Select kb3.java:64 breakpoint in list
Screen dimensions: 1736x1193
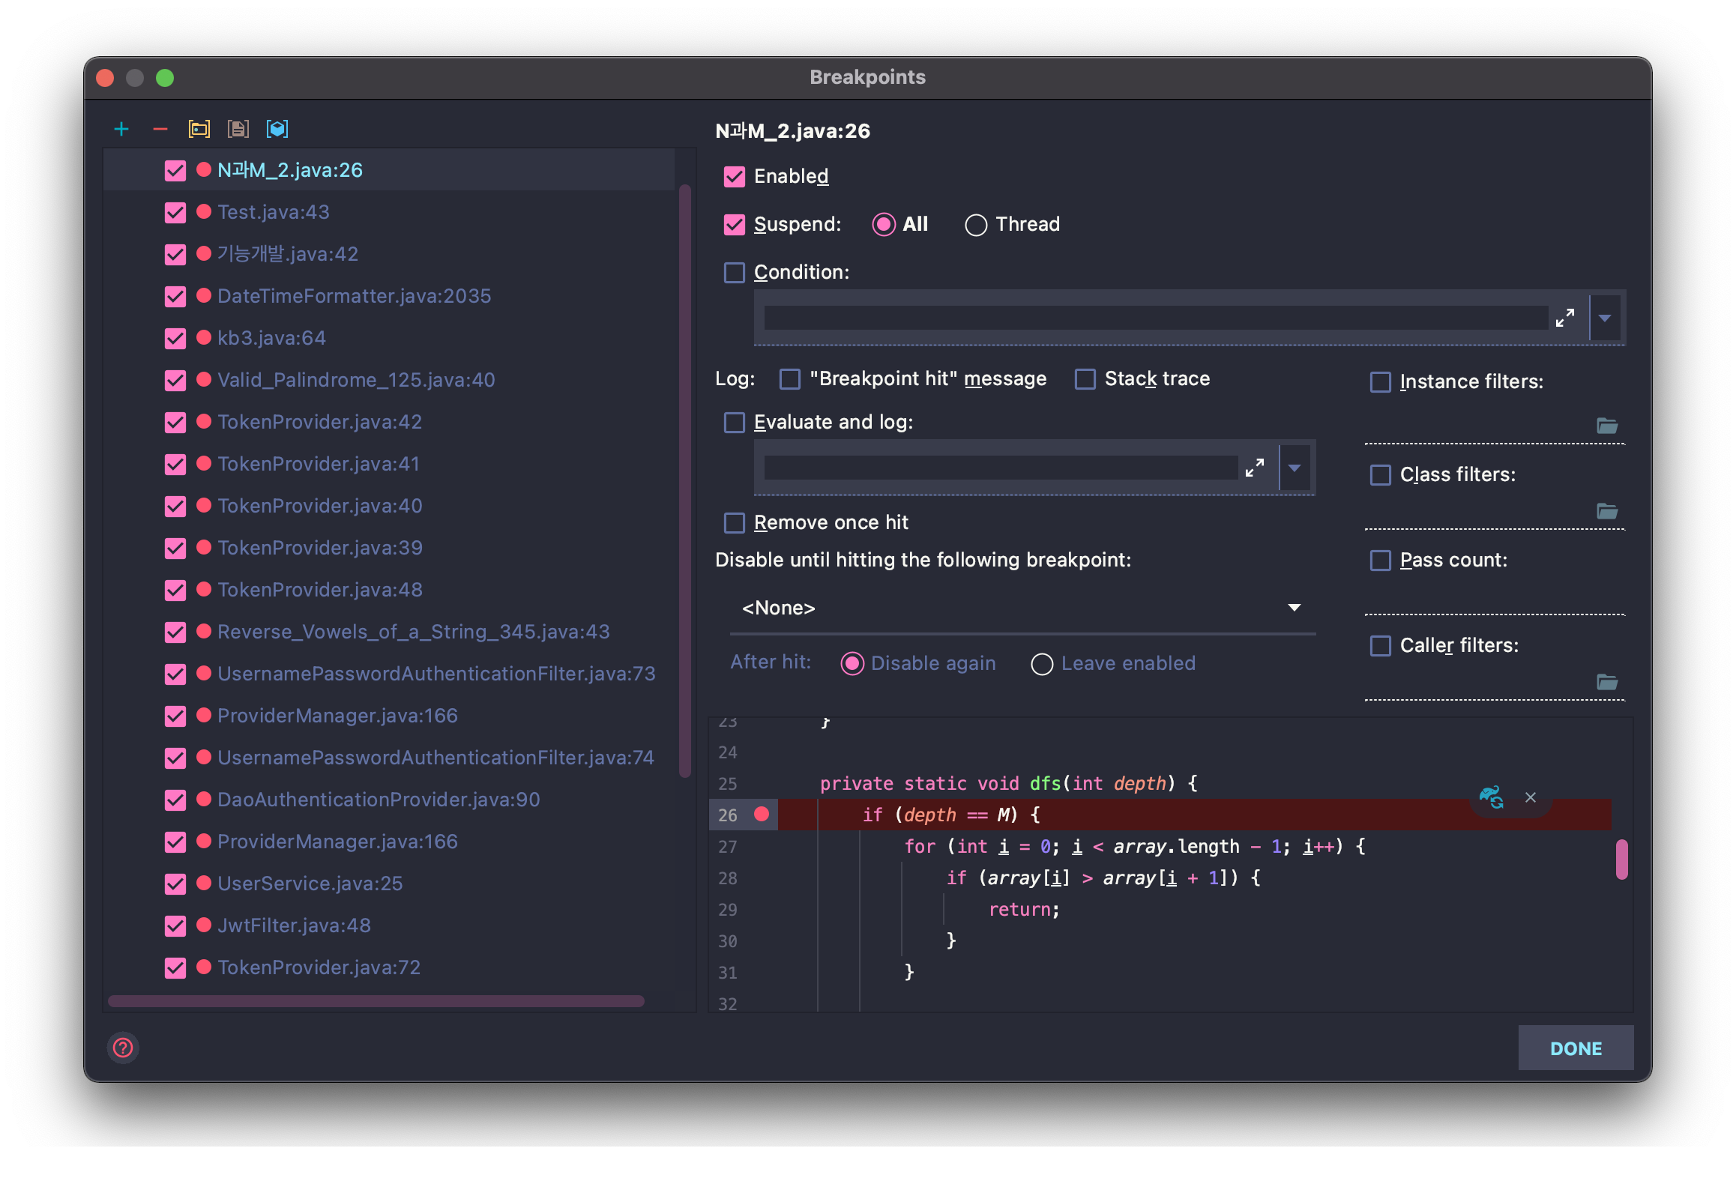click(x=271, y=338)
